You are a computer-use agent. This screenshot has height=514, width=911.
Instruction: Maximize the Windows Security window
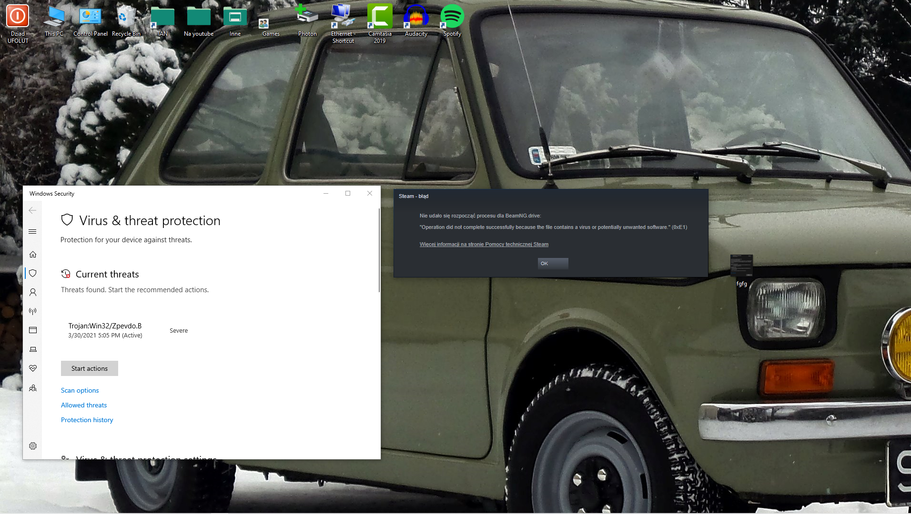pos(348,193)
